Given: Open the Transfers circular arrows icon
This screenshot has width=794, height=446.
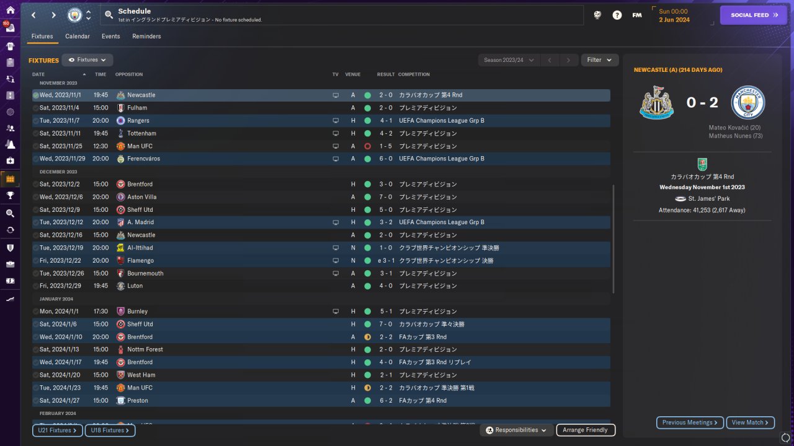Looking at the screenshot, I should click(x=10, y=230).
